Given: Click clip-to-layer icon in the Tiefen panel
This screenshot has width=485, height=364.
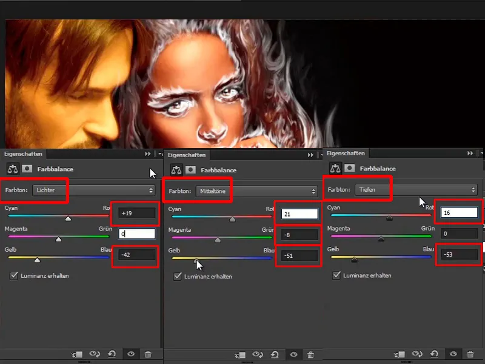Looking at the screenshot, I should point(400,354).
